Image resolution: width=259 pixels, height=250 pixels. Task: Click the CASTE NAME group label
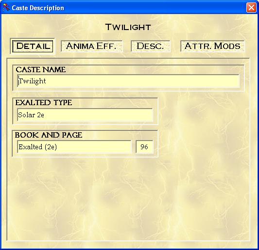pyautogui.click(x=41, y=70)
